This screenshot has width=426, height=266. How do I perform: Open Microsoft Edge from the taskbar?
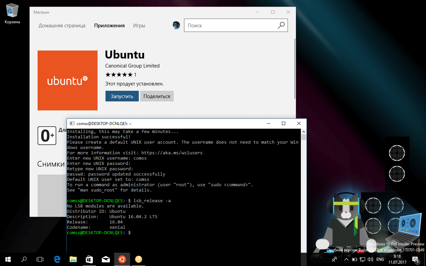57,259
